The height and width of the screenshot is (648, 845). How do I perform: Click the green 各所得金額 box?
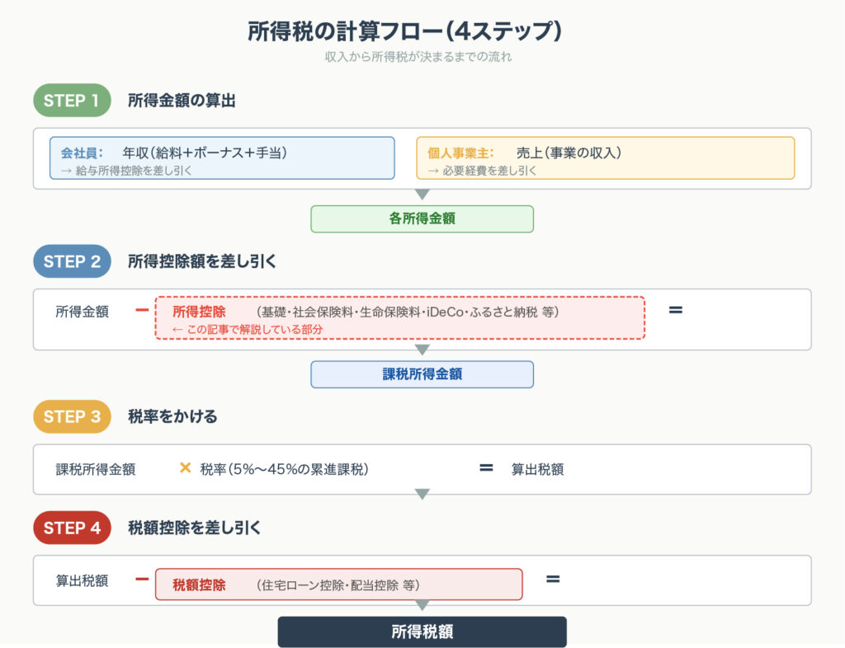[x=422, y=219]
